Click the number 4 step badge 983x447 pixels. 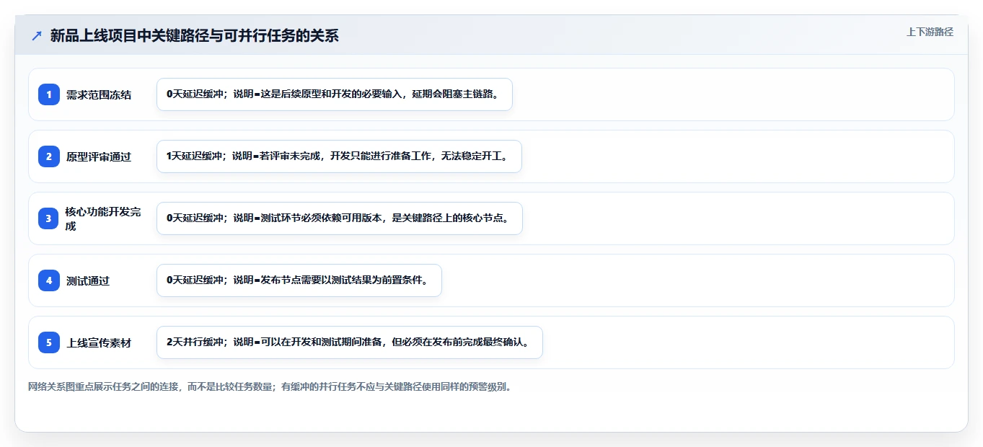(49, 280)
